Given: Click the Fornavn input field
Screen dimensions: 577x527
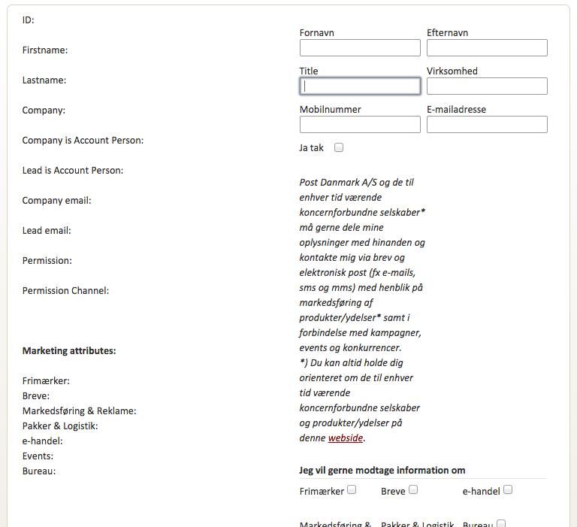Looking at the screenshot, I should (x=360, y=48).
